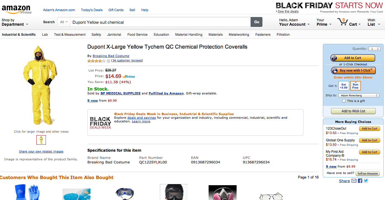
Task: Open the Quantity dropdown
Action: point(374,49)
